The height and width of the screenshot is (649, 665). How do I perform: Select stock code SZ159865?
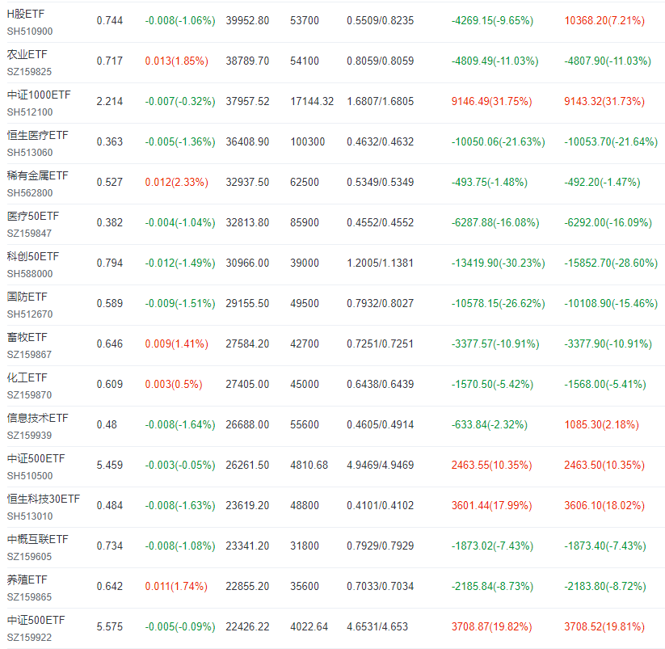coord(29,596)
